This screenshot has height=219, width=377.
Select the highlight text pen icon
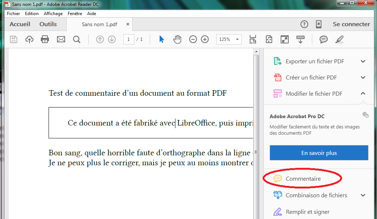tap(339, 39)
